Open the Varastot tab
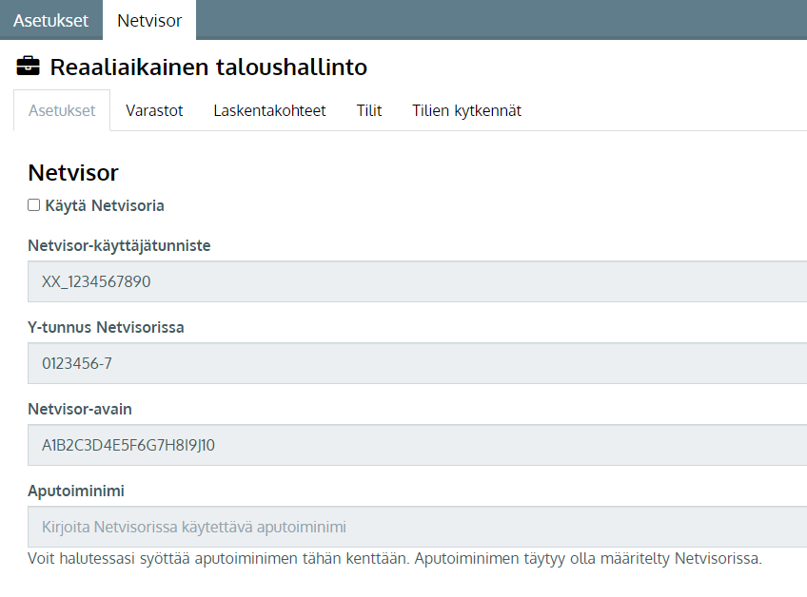Viewport: 807px width, 597px height. click(x=154, y=110)
